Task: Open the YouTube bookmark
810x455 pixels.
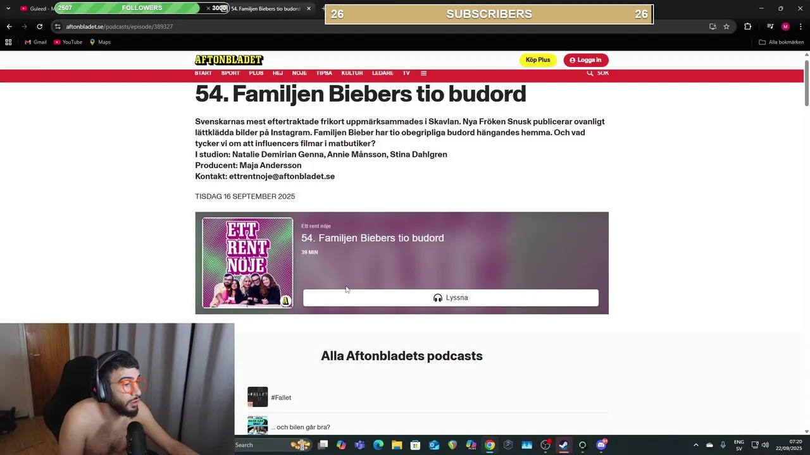Action: 68,42
